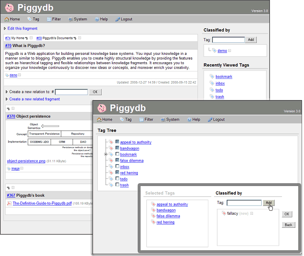Open The-Definitive-Guide-to-Piggydb.pdf link
304x256 pixels.
[x=42, y=204]
